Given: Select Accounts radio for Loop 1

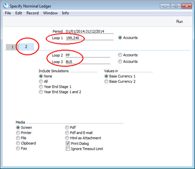Looking at the screenshot, I should (120, 38).
